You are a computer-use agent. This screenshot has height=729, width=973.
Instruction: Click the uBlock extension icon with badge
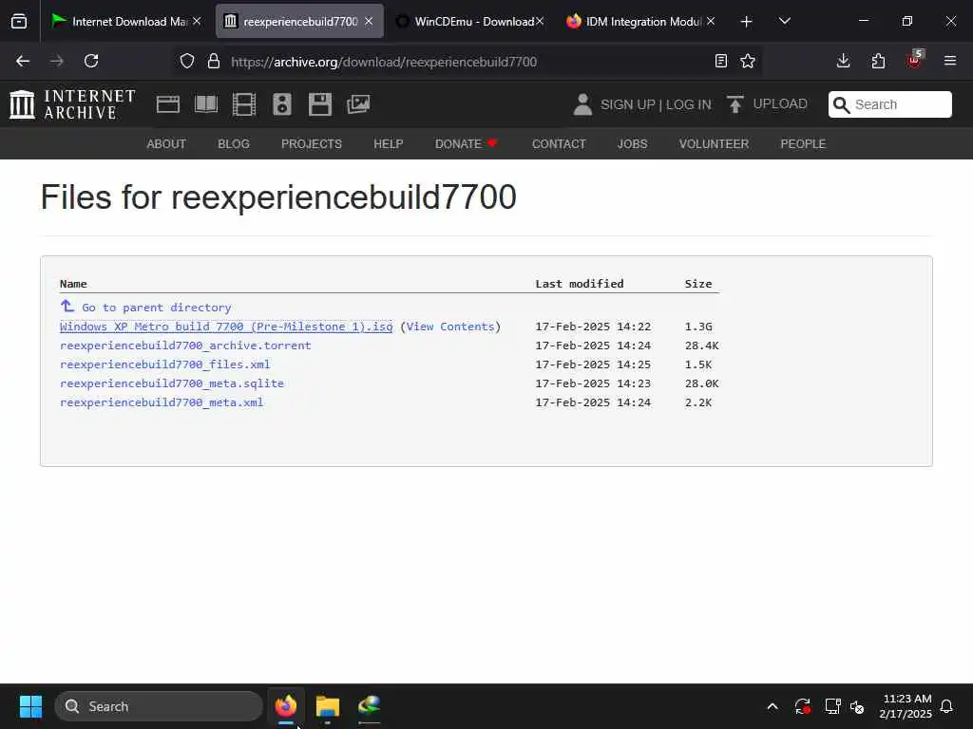coord(915,60)
